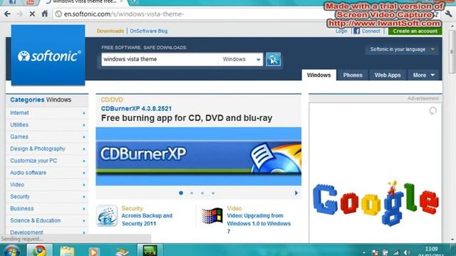Click address bar URL field

pyautogui.click(x=186, y=14)
